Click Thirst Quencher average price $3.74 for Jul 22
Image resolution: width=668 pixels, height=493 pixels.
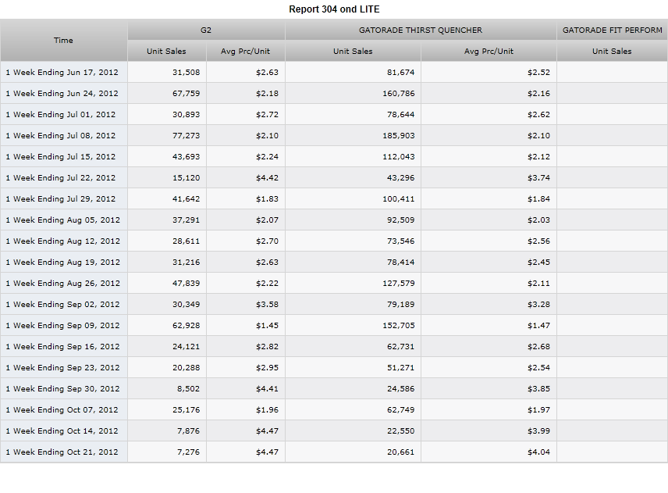coord(538,178)
